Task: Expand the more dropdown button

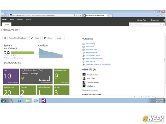Action: tap(60, 38)
